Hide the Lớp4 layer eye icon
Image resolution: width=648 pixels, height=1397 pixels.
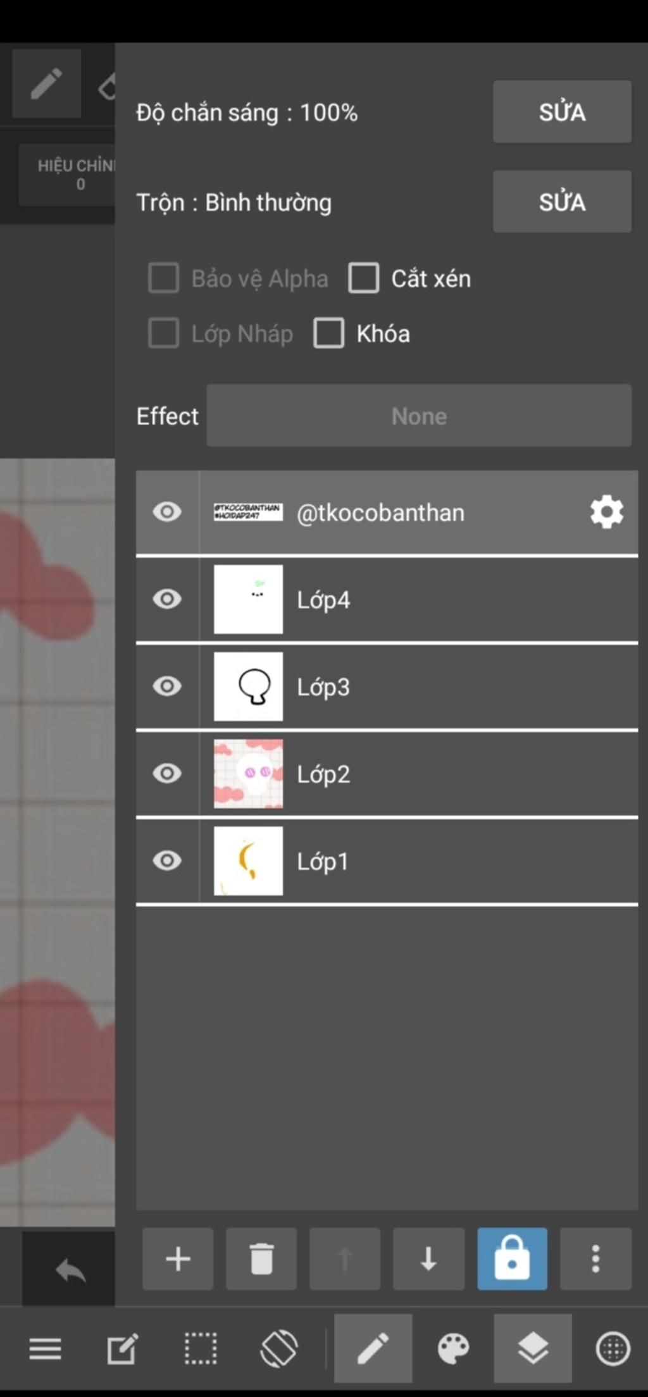click(167, 599)
